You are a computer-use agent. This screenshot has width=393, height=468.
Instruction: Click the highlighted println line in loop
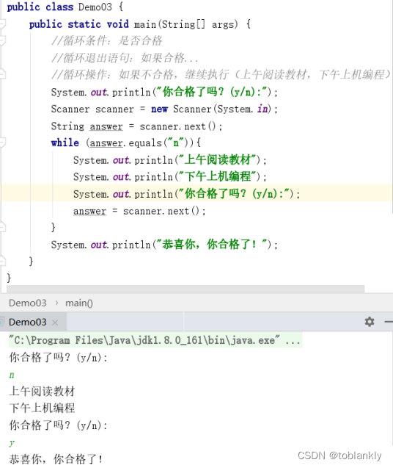point(186,194)
